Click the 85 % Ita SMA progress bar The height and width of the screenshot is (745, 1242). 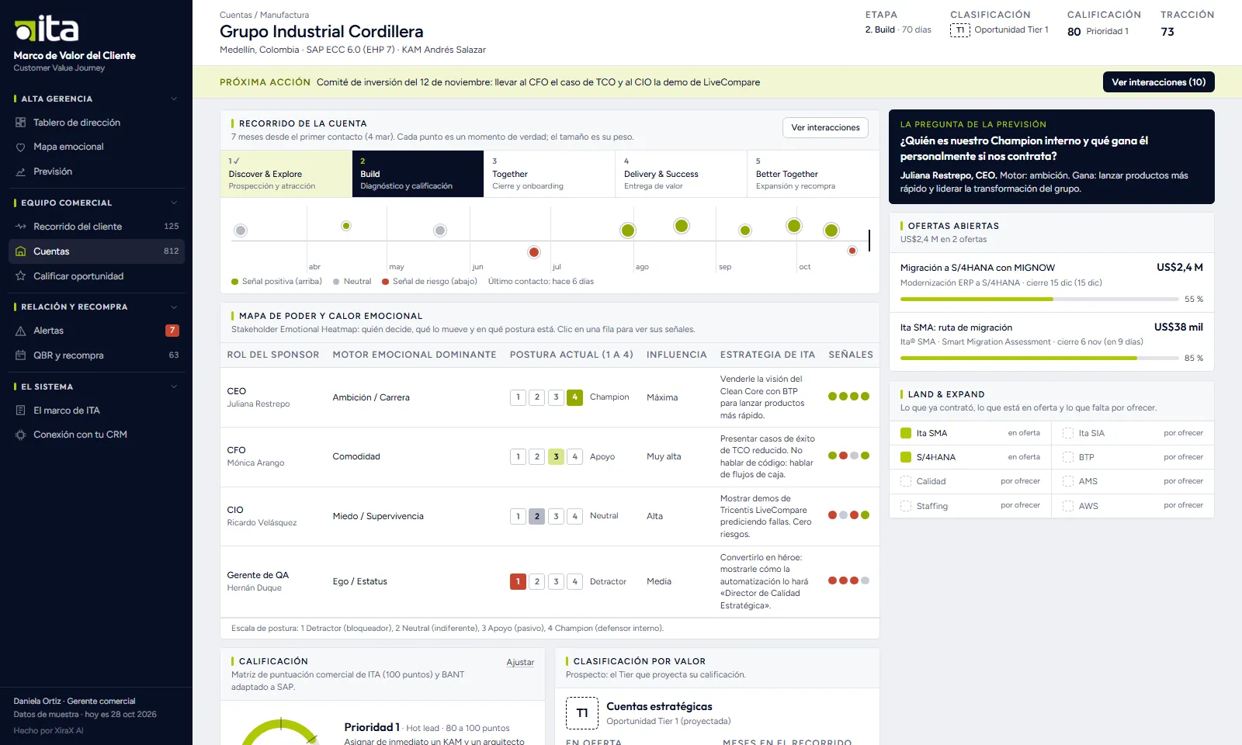tap(1039, 358)
